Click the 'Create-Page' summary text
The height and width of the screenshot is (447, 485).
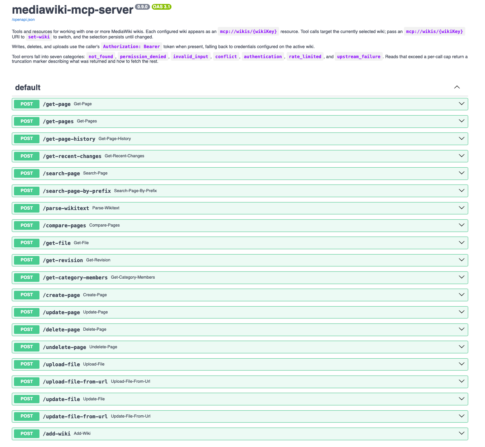pos(95,295)
